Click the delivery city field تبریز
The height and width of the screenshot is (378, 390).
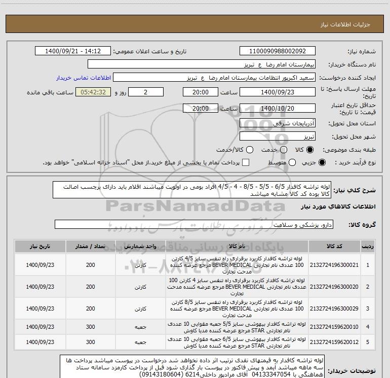point(278,136)
